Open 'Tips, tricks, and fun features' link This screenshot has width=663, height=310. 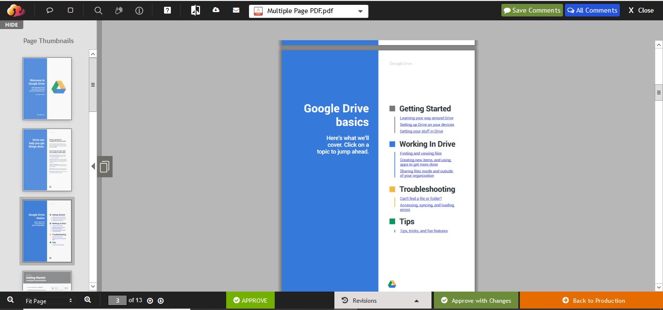click(424, 231)
